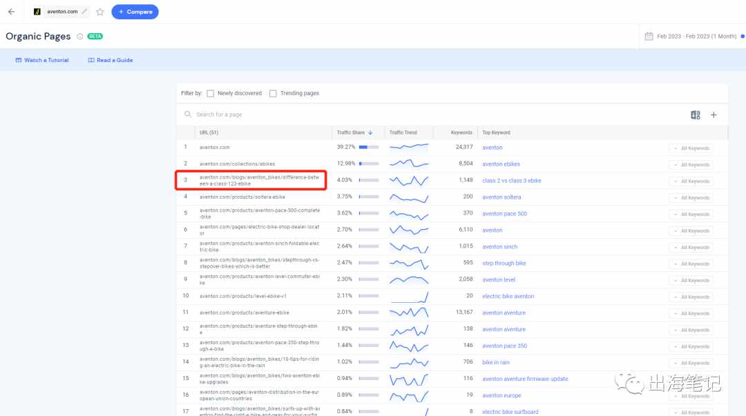Open the Watch a Tutorial link
This screenshot has width=746, height=416.
point(42,61)
